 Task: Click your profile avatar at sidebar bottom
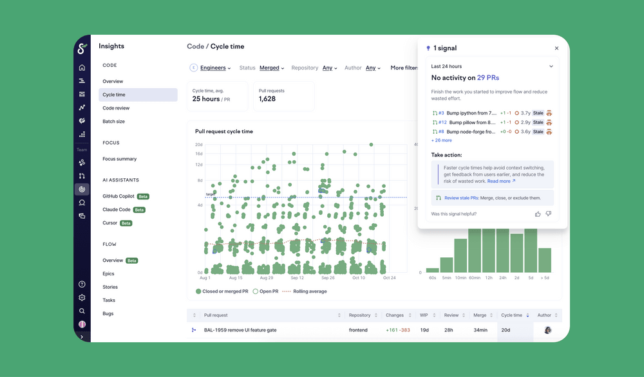point(83,324)
